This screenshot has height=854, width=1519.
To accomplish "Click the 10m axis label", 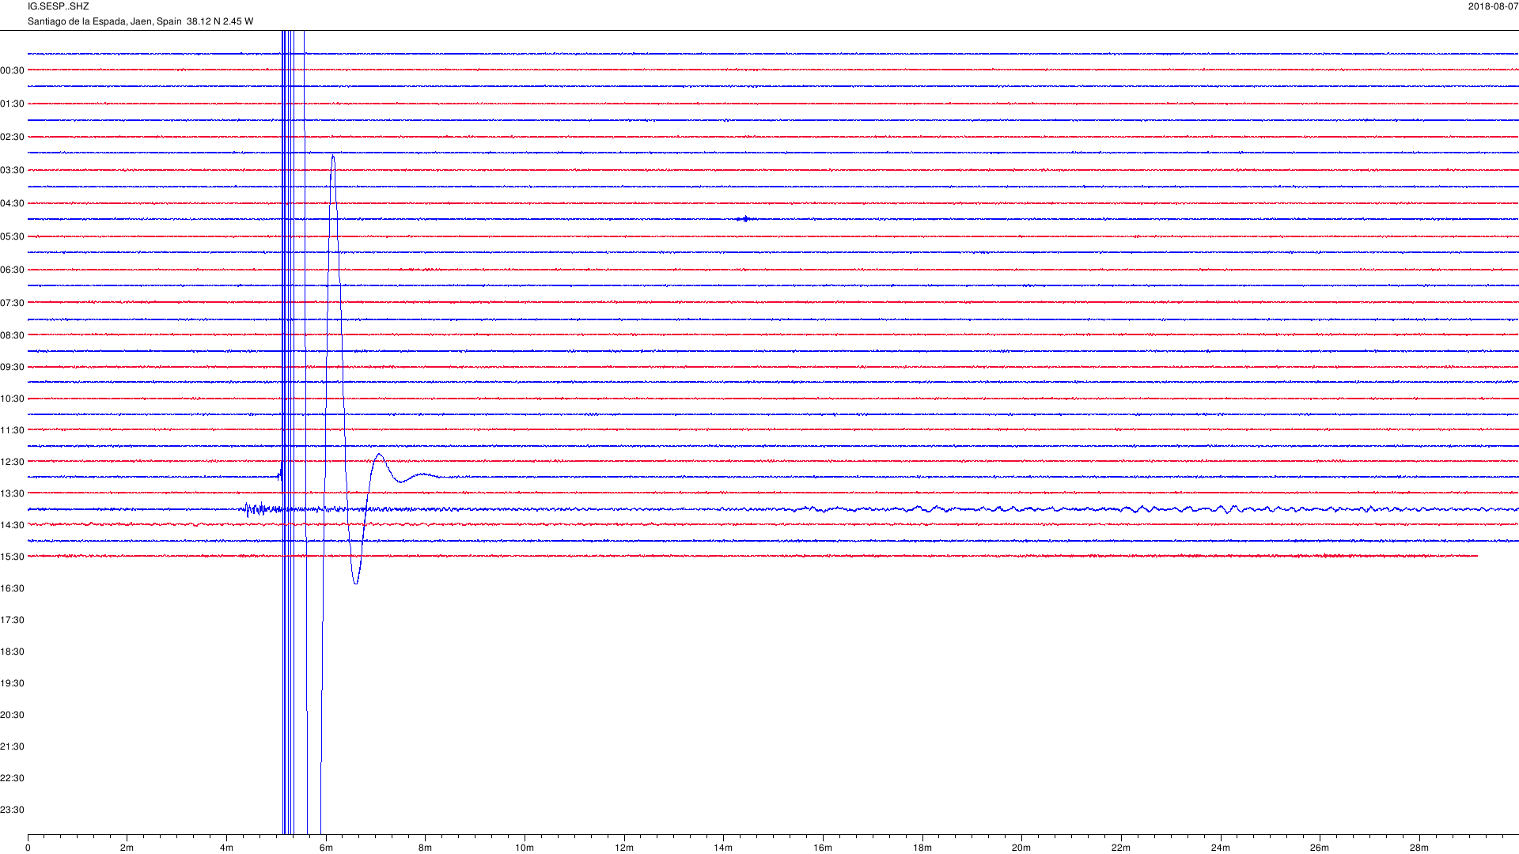I will 525,848.
